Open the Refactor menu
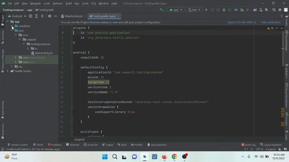The height and width of the screenshot is (162, 289). (58, 4)
